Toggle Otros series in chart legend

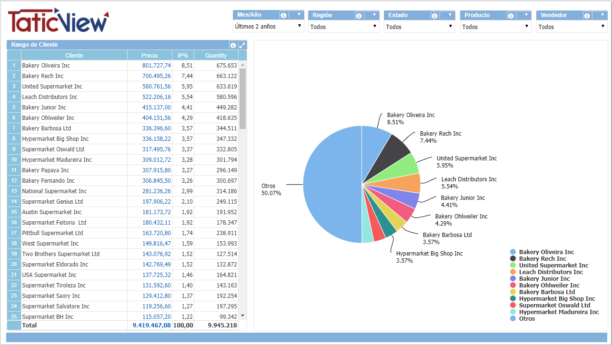point(526,319)
